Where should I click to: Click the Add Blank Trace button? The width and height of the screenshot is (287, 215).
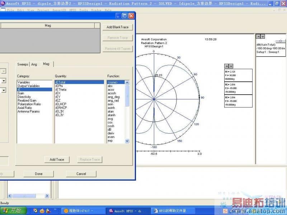click(118, 27)
